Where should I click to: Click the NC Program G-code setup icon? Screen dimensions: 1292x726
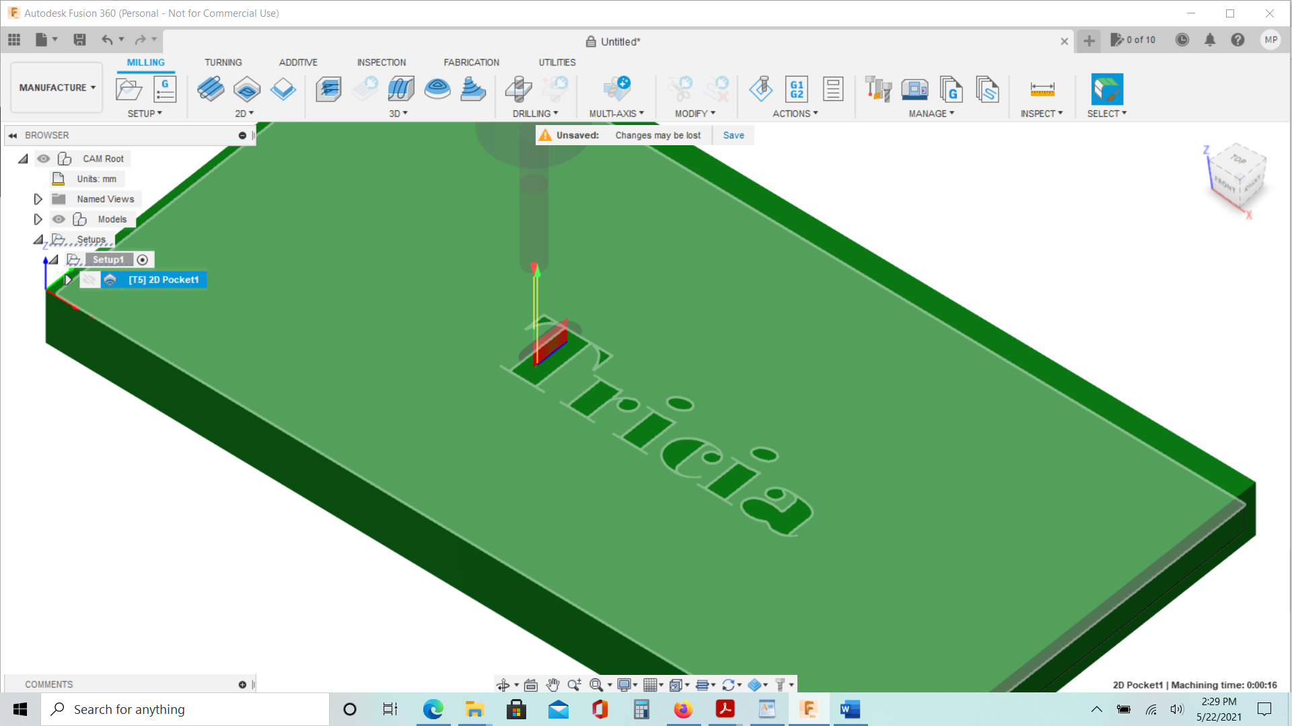[165, 89]
